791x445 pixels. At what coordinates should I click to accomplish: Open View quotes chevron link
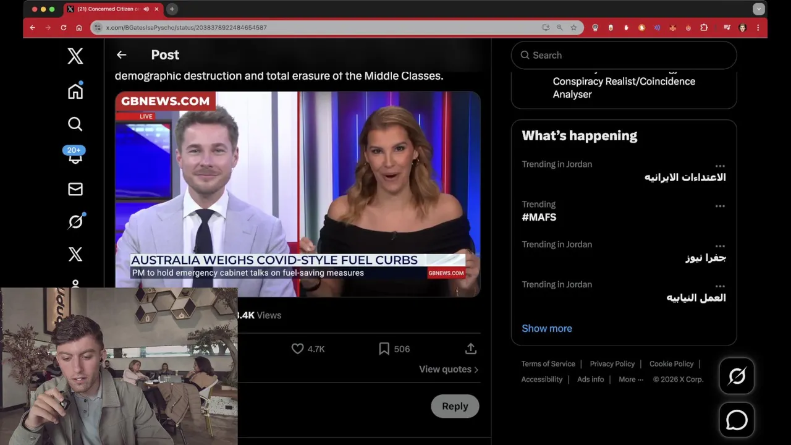[449, 369]
